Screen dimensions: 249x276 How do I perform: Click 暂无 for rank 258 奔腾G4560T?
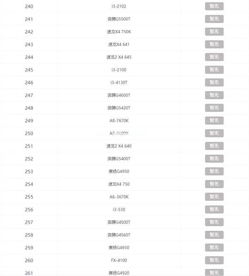(x=214, y=235)
